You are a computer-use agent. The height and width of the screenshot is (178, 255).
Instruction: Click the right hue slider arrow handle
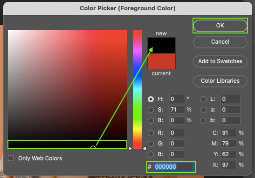point(145,148)
